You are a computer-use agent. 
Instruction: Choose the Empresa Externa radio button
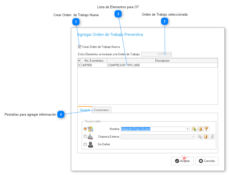pos(85,137)
